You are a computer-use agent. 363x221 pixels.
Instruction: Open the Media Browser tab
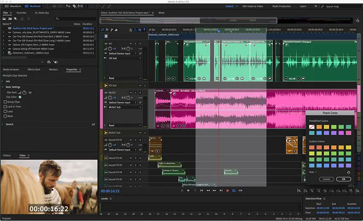tap(11, 70)
